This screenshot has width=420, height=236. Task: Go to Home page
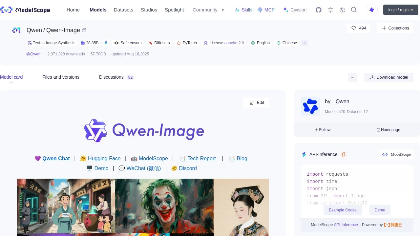click(73, 10)
